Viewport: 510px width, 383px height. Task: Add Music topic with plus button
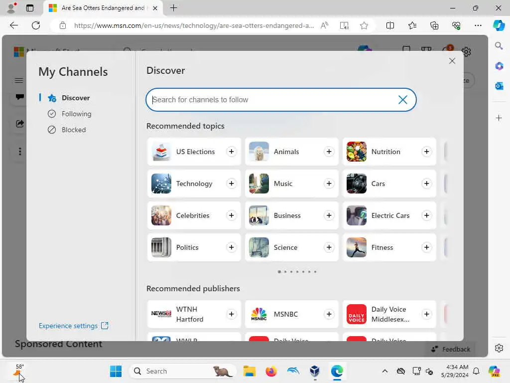[x=329, y=184]
